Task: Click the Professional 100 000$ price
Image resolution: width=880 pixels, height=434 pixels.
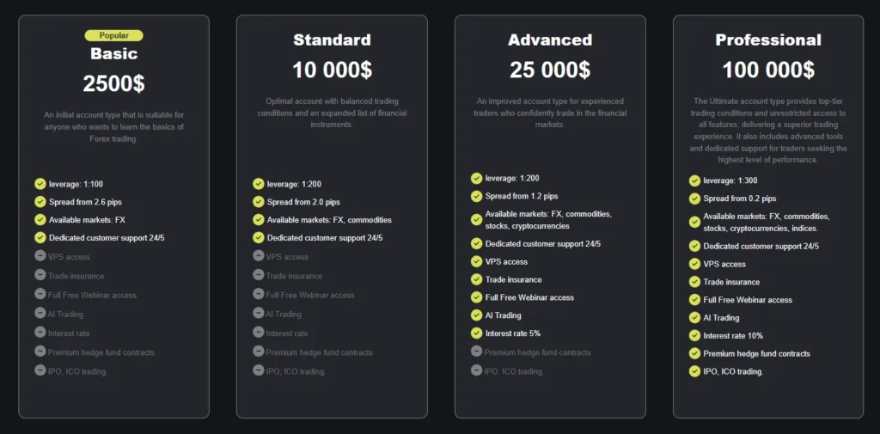Action: [768, 70]
